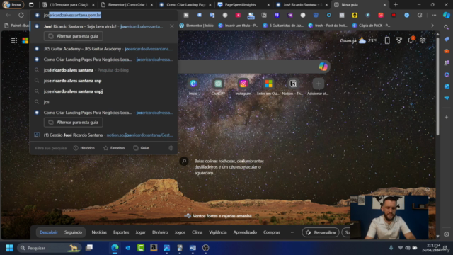This screenshot has width=453, height=255.
Task: Open JRS Guitar Academy suggestion
Action: [104, 49]
